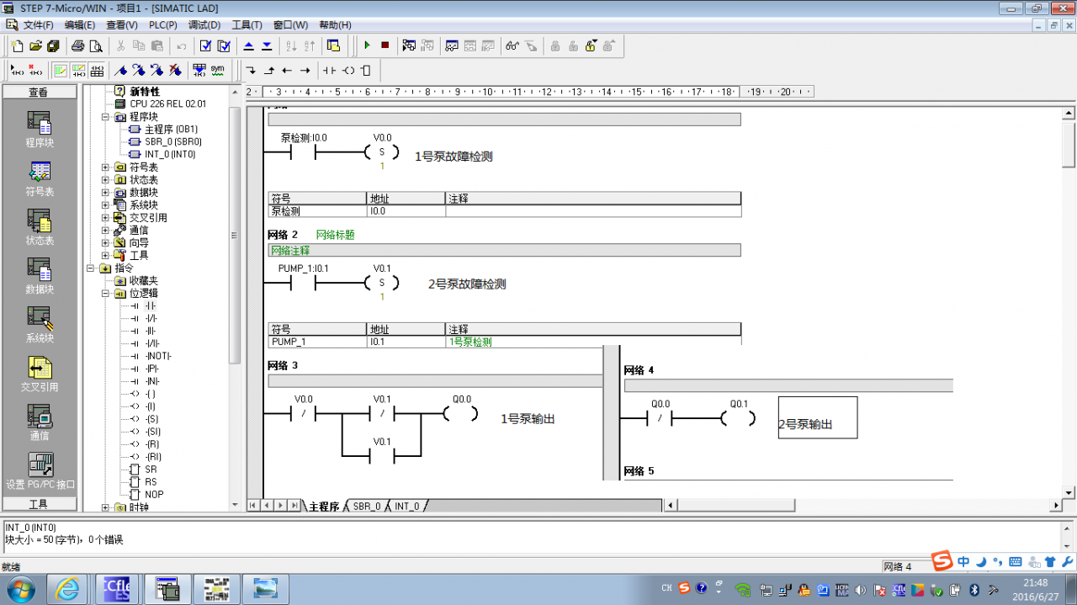This screenshot has height=605, width=1077.
Task: Save the project using the disk icon
Action: (x=53, y=45)
